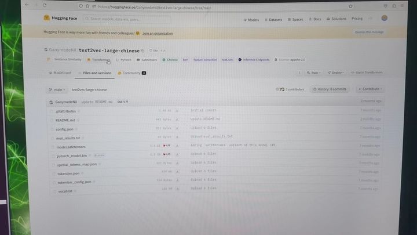Open Datasets in the top navigation

click(273, 20)
